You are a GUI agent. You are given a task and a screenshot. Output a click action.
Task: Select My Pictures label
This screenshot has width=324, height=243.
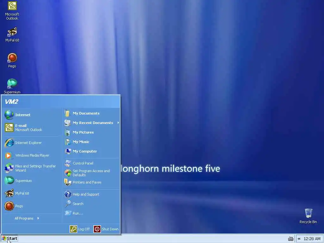point(83,133)
